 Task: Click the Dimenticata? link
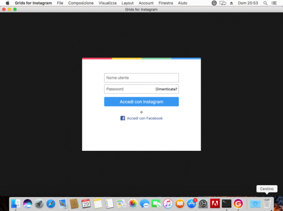166,89
